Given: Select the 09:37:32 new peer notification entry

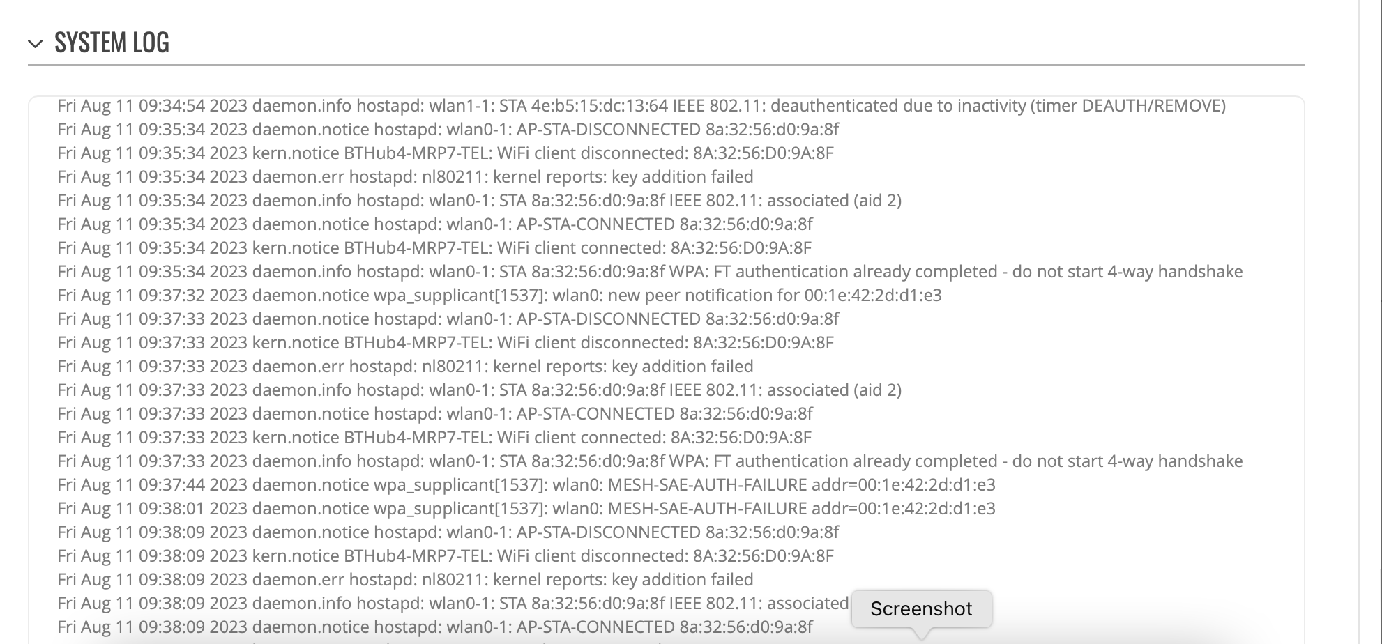Looking at the screenshot, I should 499,296.
